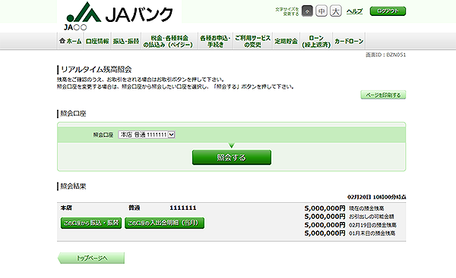
Task: Set font size to large (大)
Action: (x=336, y=11)
